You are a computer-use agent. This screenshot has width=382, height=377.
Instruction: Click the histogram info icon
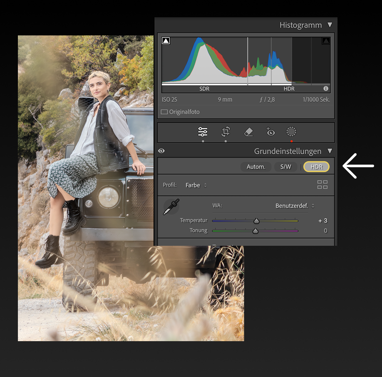click(326, 89)
